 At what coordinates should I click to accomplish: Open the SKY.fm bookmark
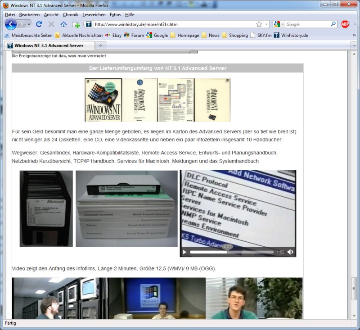(261, 36)
